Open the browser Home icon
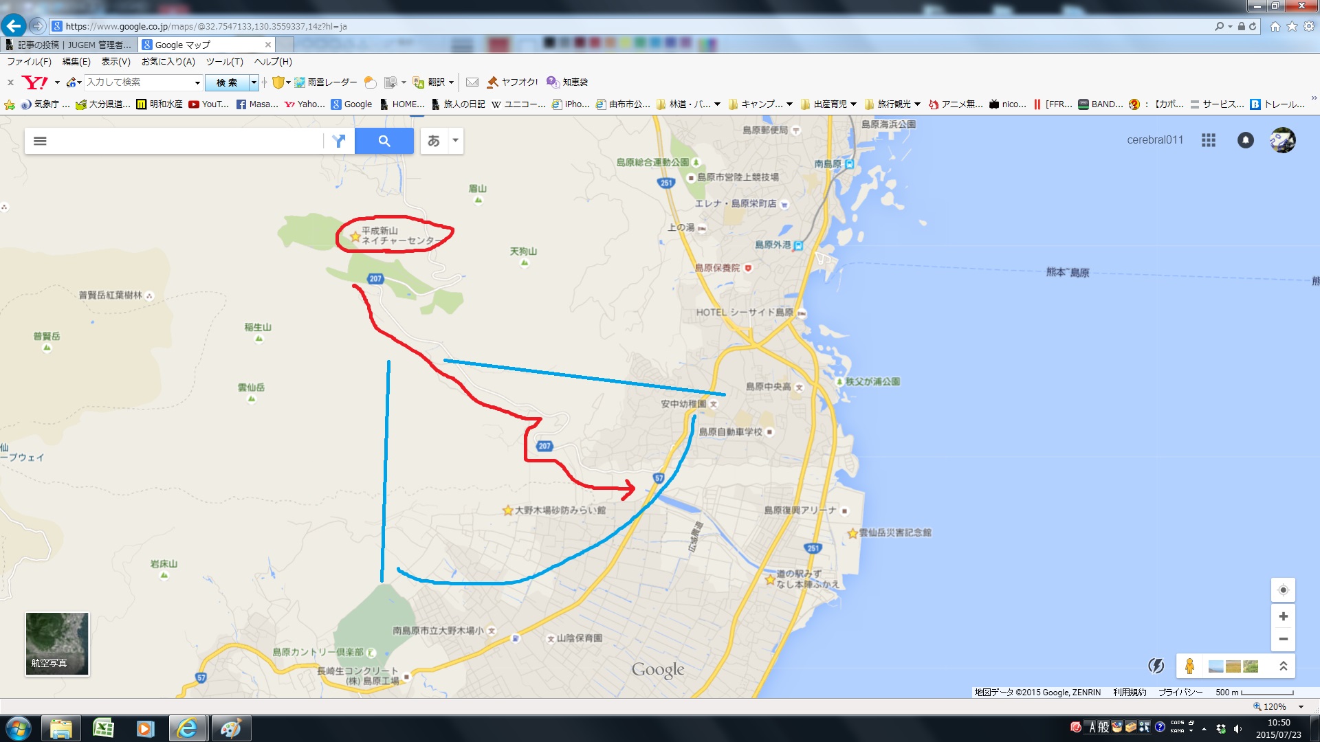 pyautogui.click(x=1275, y=26)
